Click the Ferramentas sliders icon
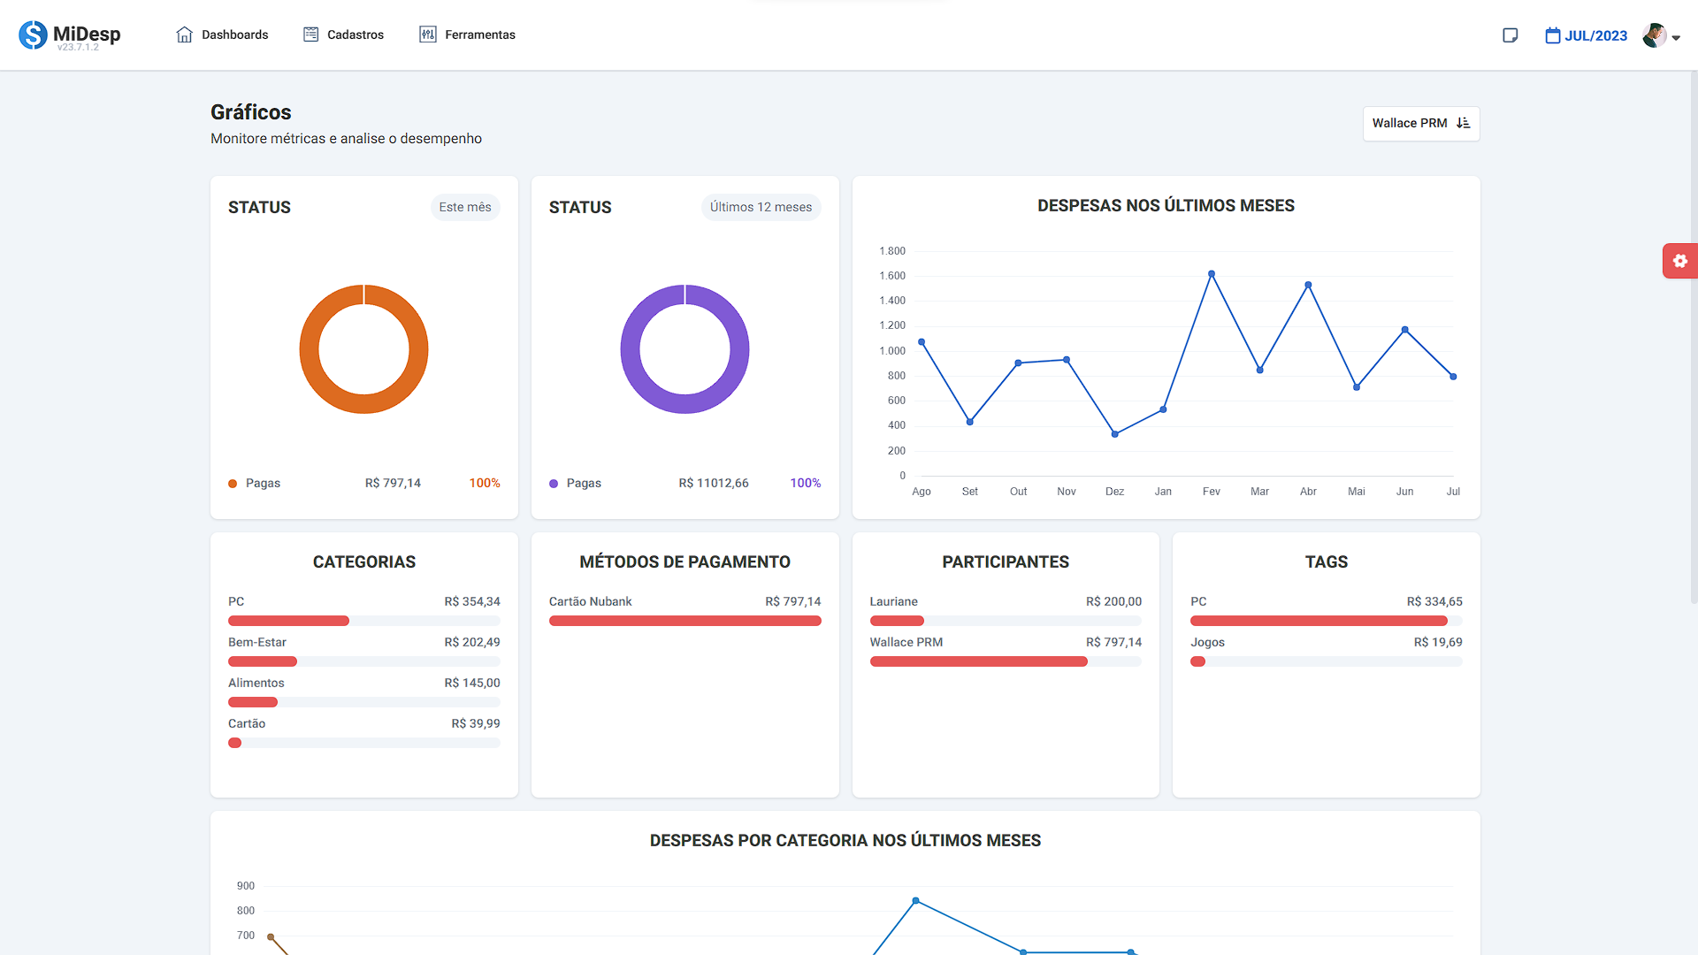 (x=428, y=34)
